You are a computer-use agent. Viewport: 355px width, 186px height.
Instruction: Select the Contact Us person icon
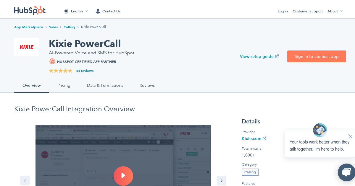click(98, 11)
